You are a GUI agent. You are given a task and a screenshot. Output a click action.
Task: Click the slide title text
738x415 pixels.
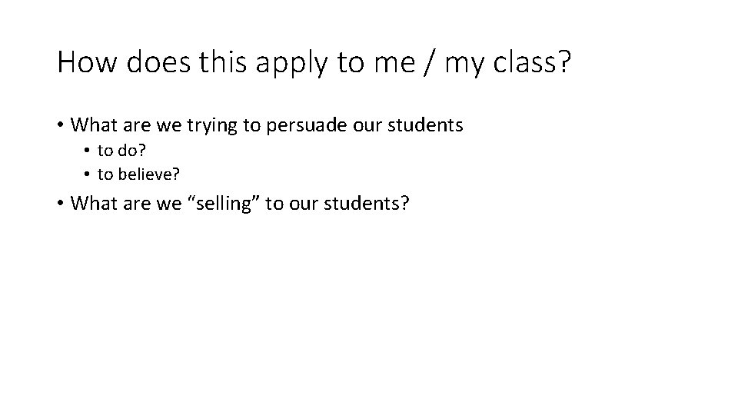pyautogui.click(x=314, y=64)
